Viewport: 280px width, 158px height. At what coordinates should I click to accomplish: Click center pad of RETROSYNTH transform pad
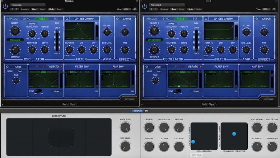point(61,137)
